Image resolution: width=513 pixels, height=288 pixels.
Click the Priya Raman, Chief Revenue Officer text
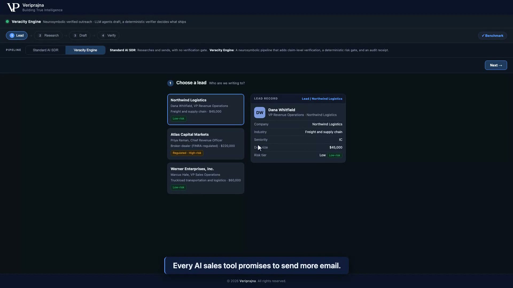coord(196,140)
